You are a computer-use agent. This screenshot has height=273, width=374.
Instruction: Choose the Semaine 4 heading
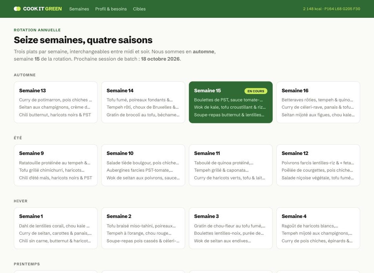coord(294,216)
